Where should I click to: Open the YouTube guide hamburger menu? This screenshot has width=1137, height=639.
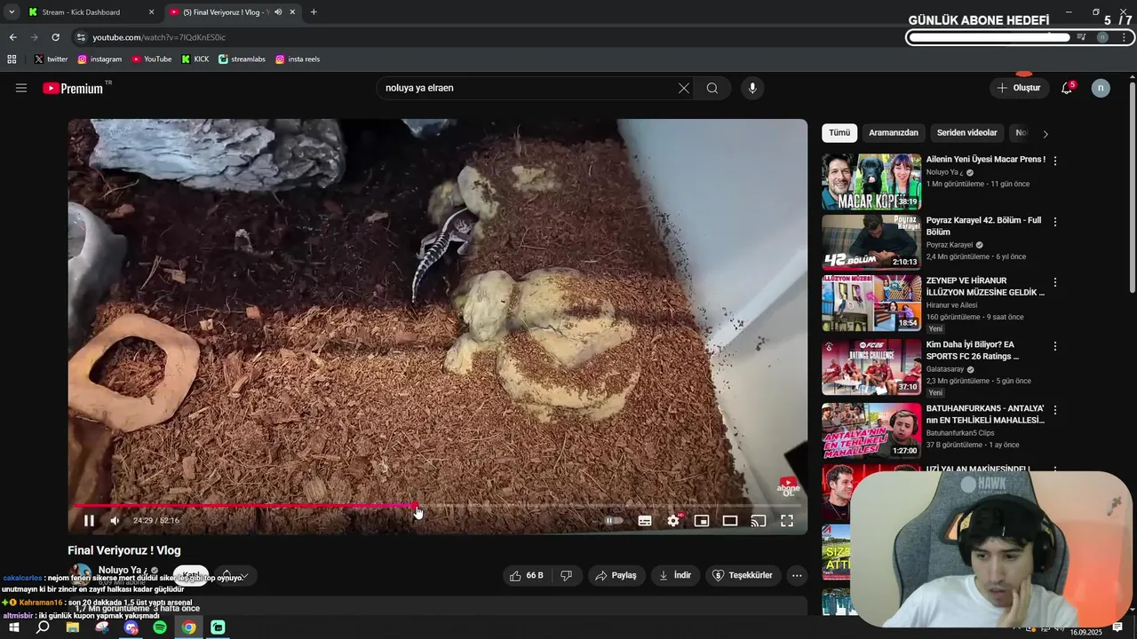[x=21, y=88]
